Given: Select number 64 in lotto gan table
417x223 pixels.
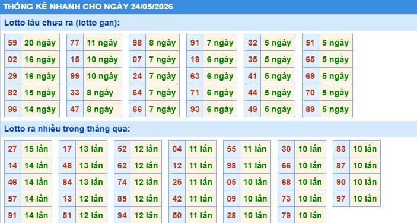Looking at the screenshot, I should [137, 93].
